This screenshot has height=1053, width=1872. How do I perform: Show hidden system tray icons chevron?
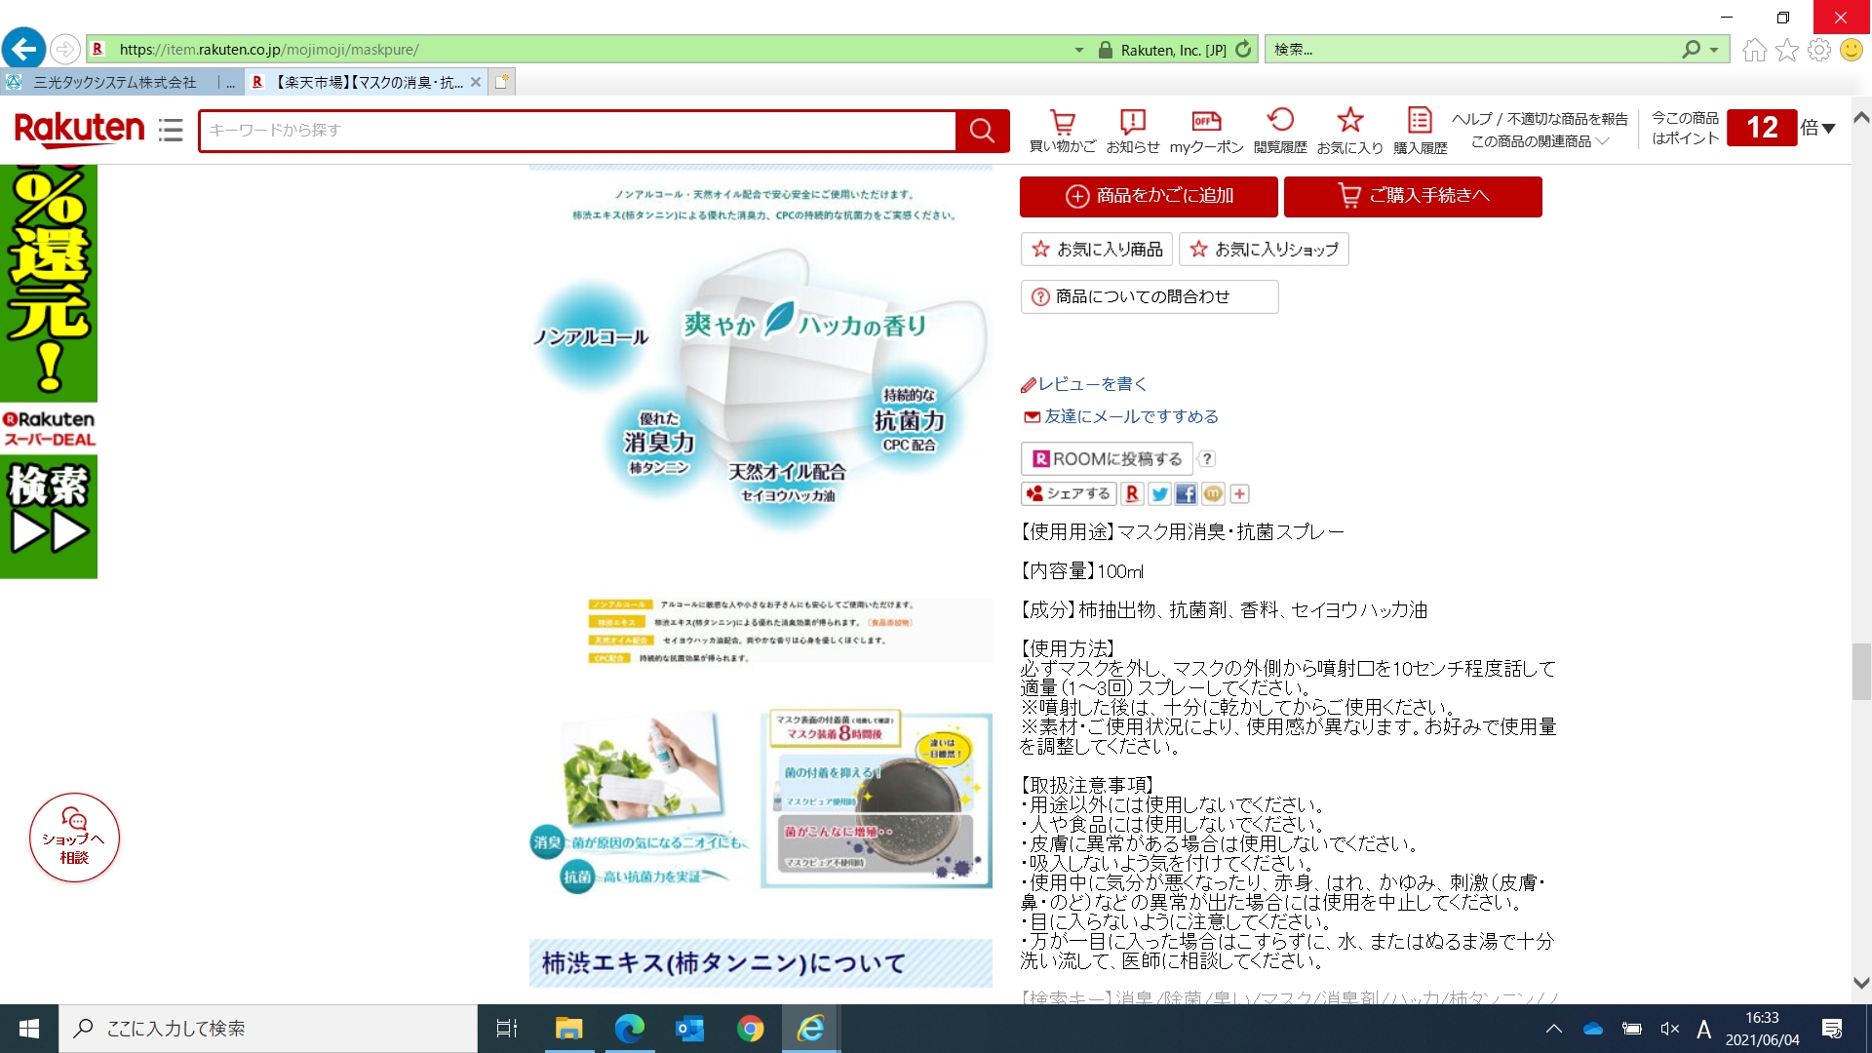click(1554, 1029)
